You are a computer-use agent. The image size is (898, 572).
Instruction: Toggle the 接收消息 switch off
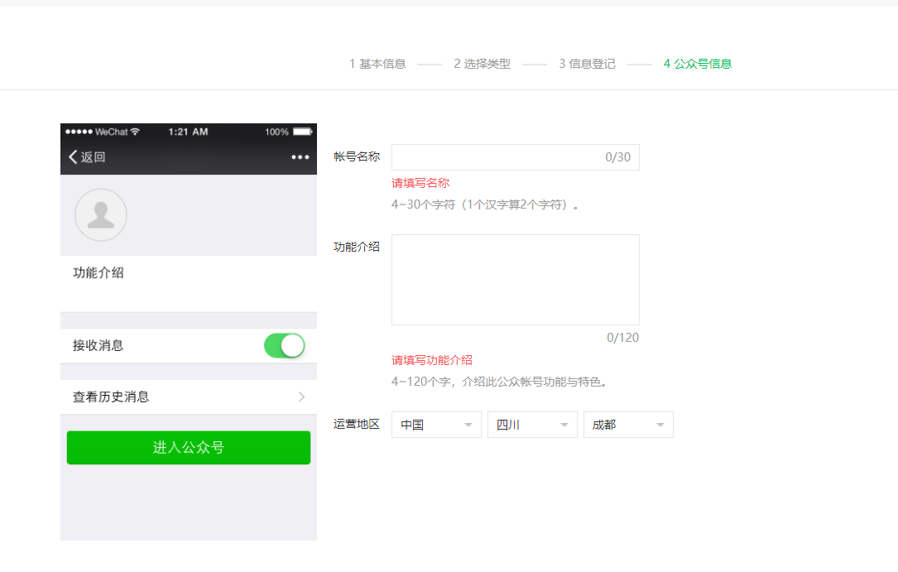[x=285, y=345]
